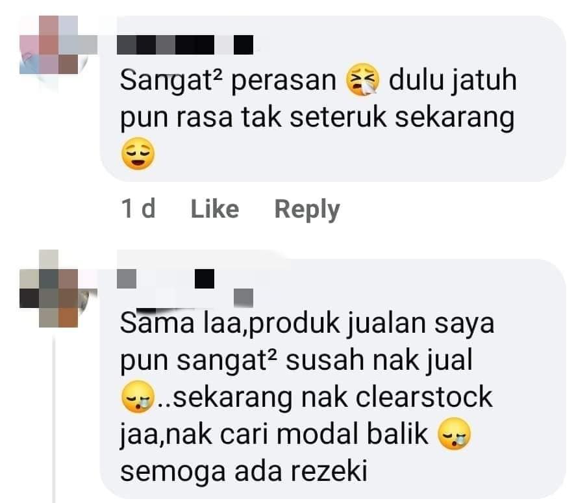This screenshot has height=503, width=587.
Task: Select the words "Sama laa,produk" in second comment
Action: [x=229, y=324]
